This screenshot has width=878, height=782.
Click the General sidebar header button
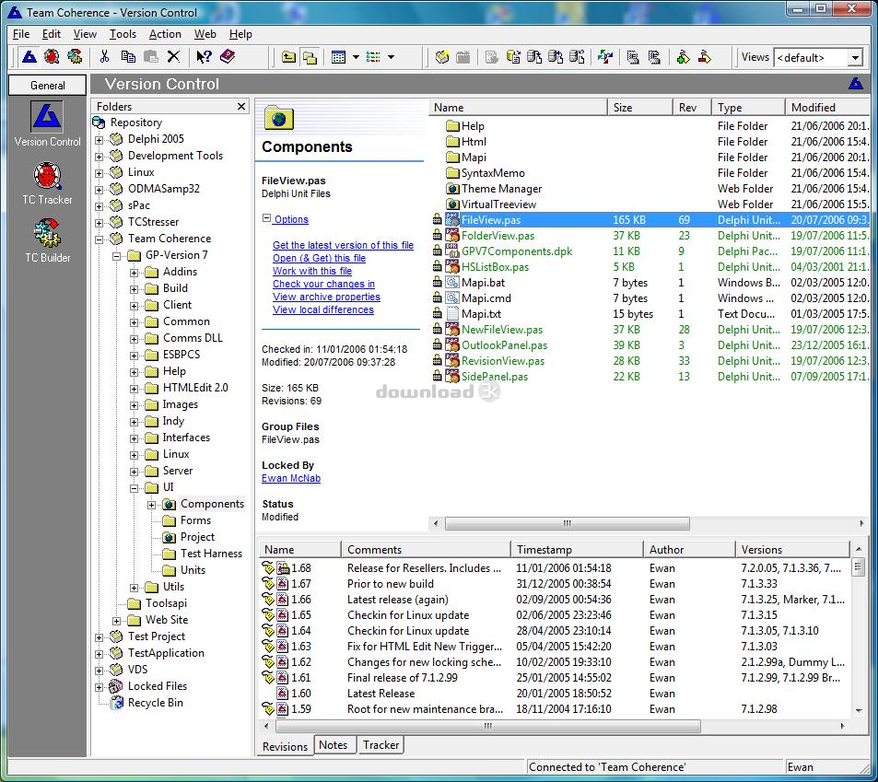point(47,85)
